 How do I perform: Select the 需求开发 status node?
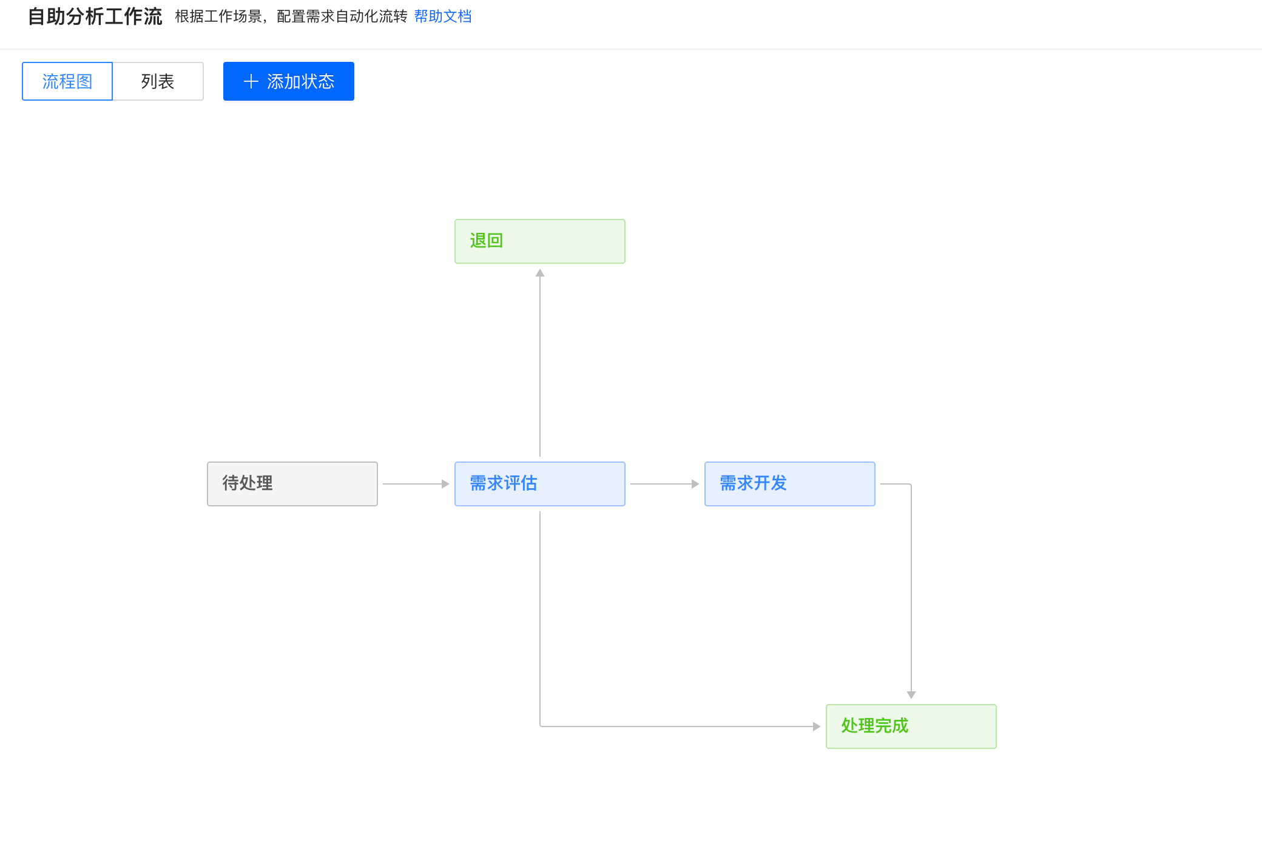[x=789, y=484]
